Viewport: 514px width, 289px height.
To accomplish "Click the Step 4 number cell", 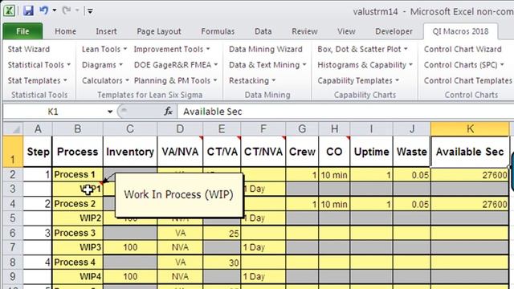I will click(38, 263).
